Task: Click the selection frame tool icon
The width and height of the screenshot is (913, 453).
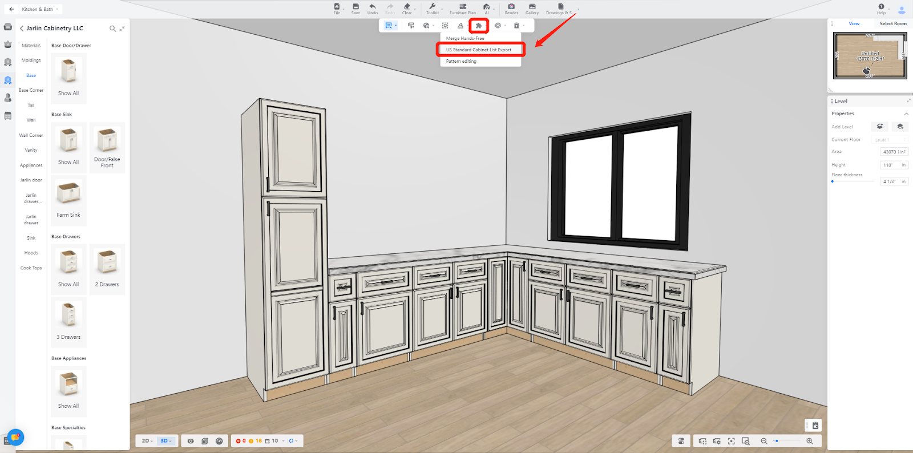Action: tap(445, 26)
